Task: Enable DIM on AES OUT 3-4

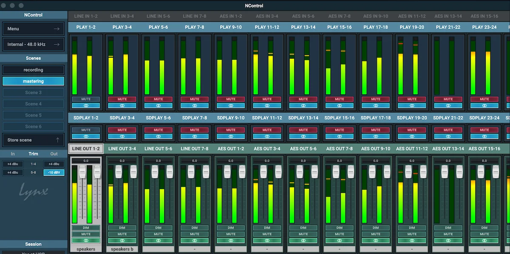Action: point(267,228)
